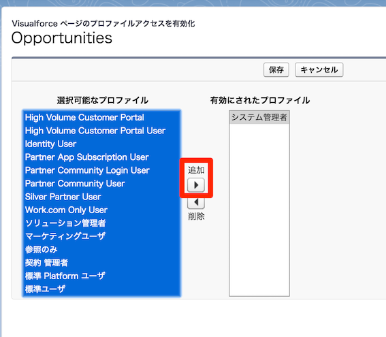
Task: Select 標準ユーザ profile at list bottom
Action: pyautogui.click(x=101, y=289)
